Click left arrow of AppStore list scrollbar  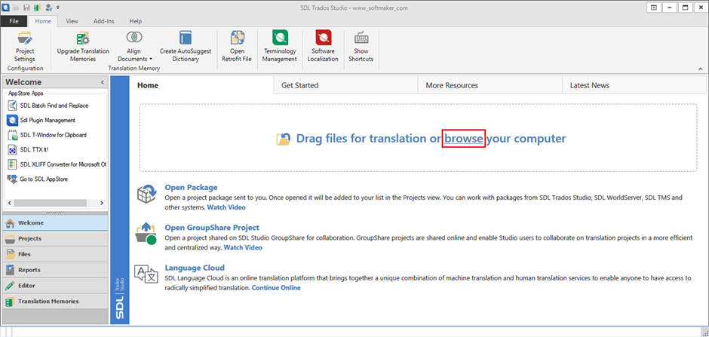click(10, 204)
